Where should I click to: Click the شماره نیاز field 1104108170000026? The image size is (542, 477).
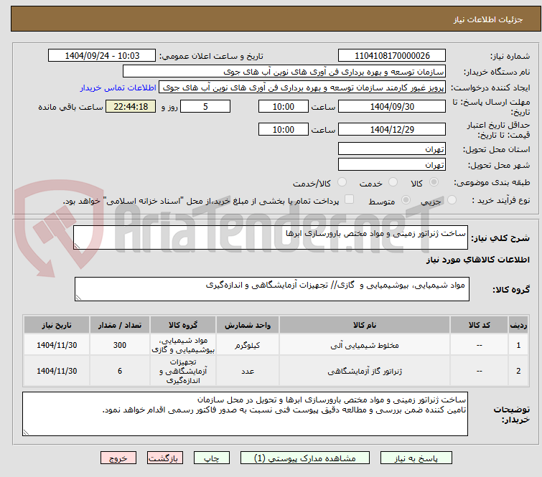click(x=392, y=56)
